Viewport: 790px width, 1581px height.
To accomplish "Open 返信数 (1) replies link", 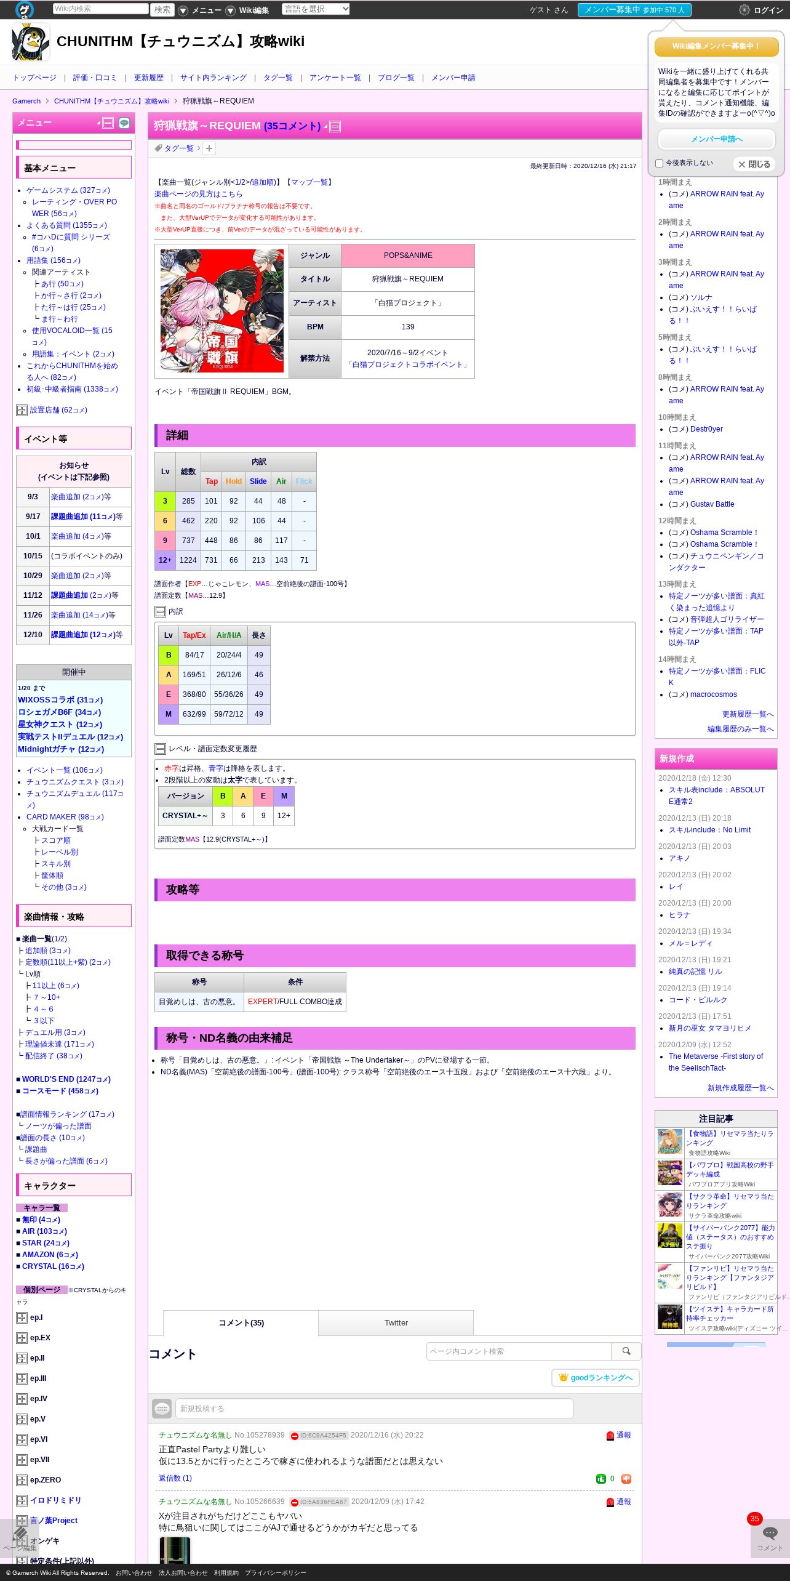I will pyautogui.click(x=175, y=1478).
